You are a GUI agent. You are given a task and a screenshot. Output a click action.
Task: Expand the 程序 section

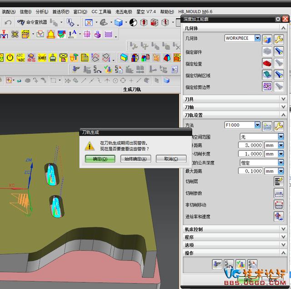click(x=283, y=237)
